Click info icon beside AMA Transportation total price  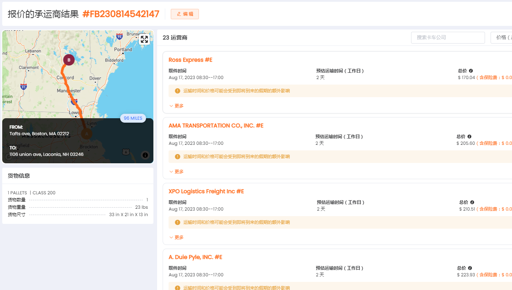tap(469, 137)
